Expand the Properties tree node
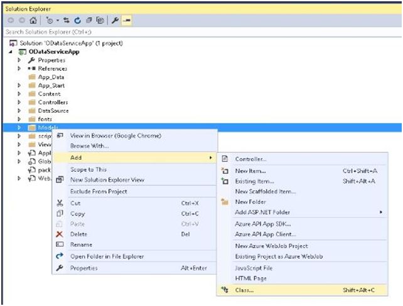 [19, 60]
